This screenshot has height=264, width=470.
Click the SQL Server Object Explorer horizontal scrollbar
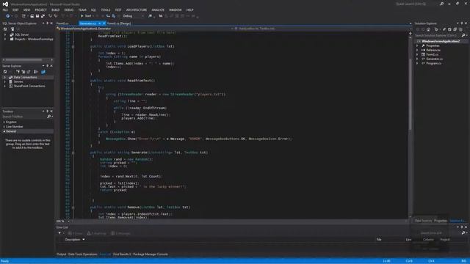pyautogui.click(x=28, y=60)
